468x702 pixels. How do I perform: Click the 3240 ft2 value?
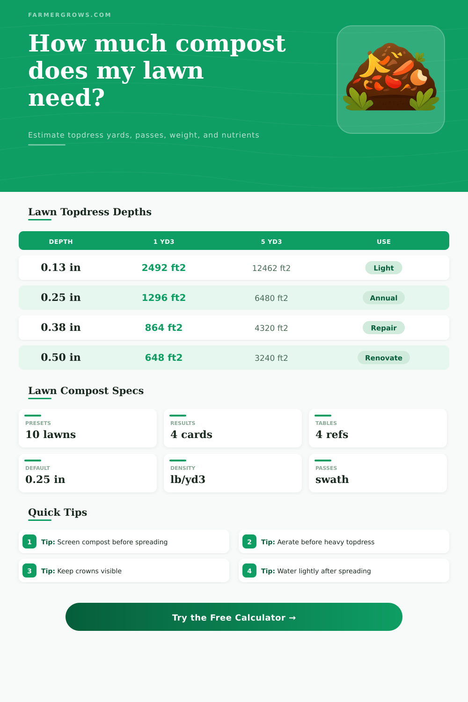coord(271,358)
